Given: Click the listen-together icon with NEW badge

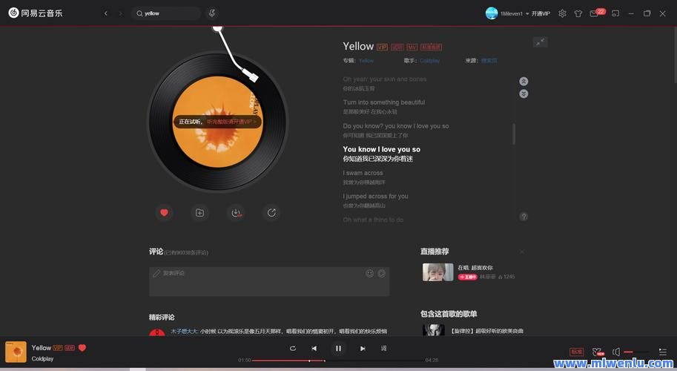Looking at the screenshot, I should (x=598, y=352).
